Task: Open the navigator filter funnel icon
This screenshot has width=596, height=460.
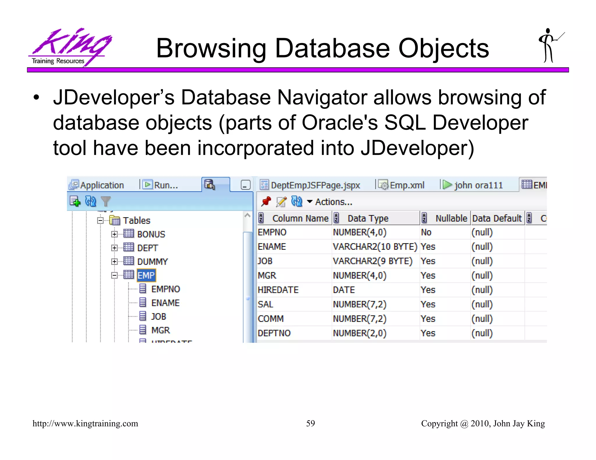Action: (106, 201)
